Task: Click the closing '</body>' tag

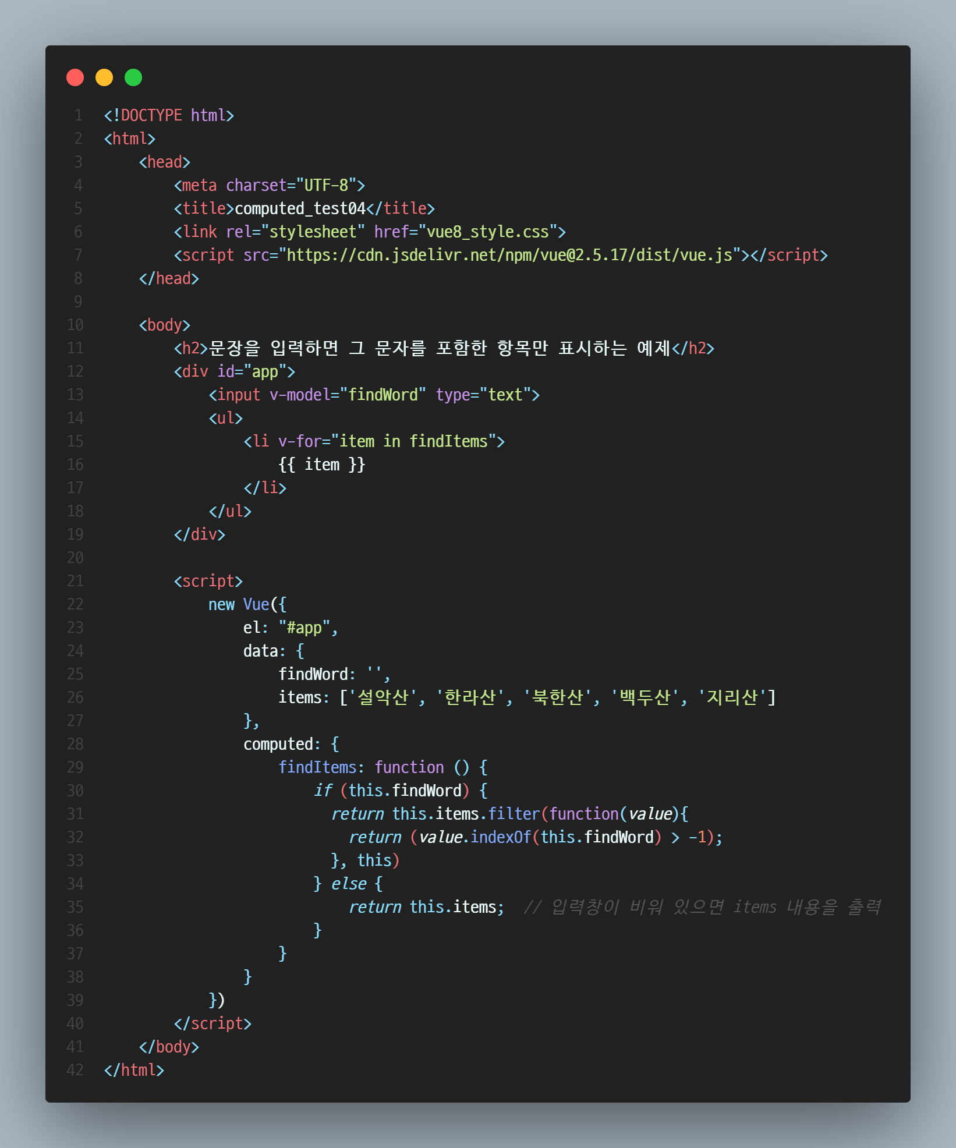Action: click(169, 1047)
